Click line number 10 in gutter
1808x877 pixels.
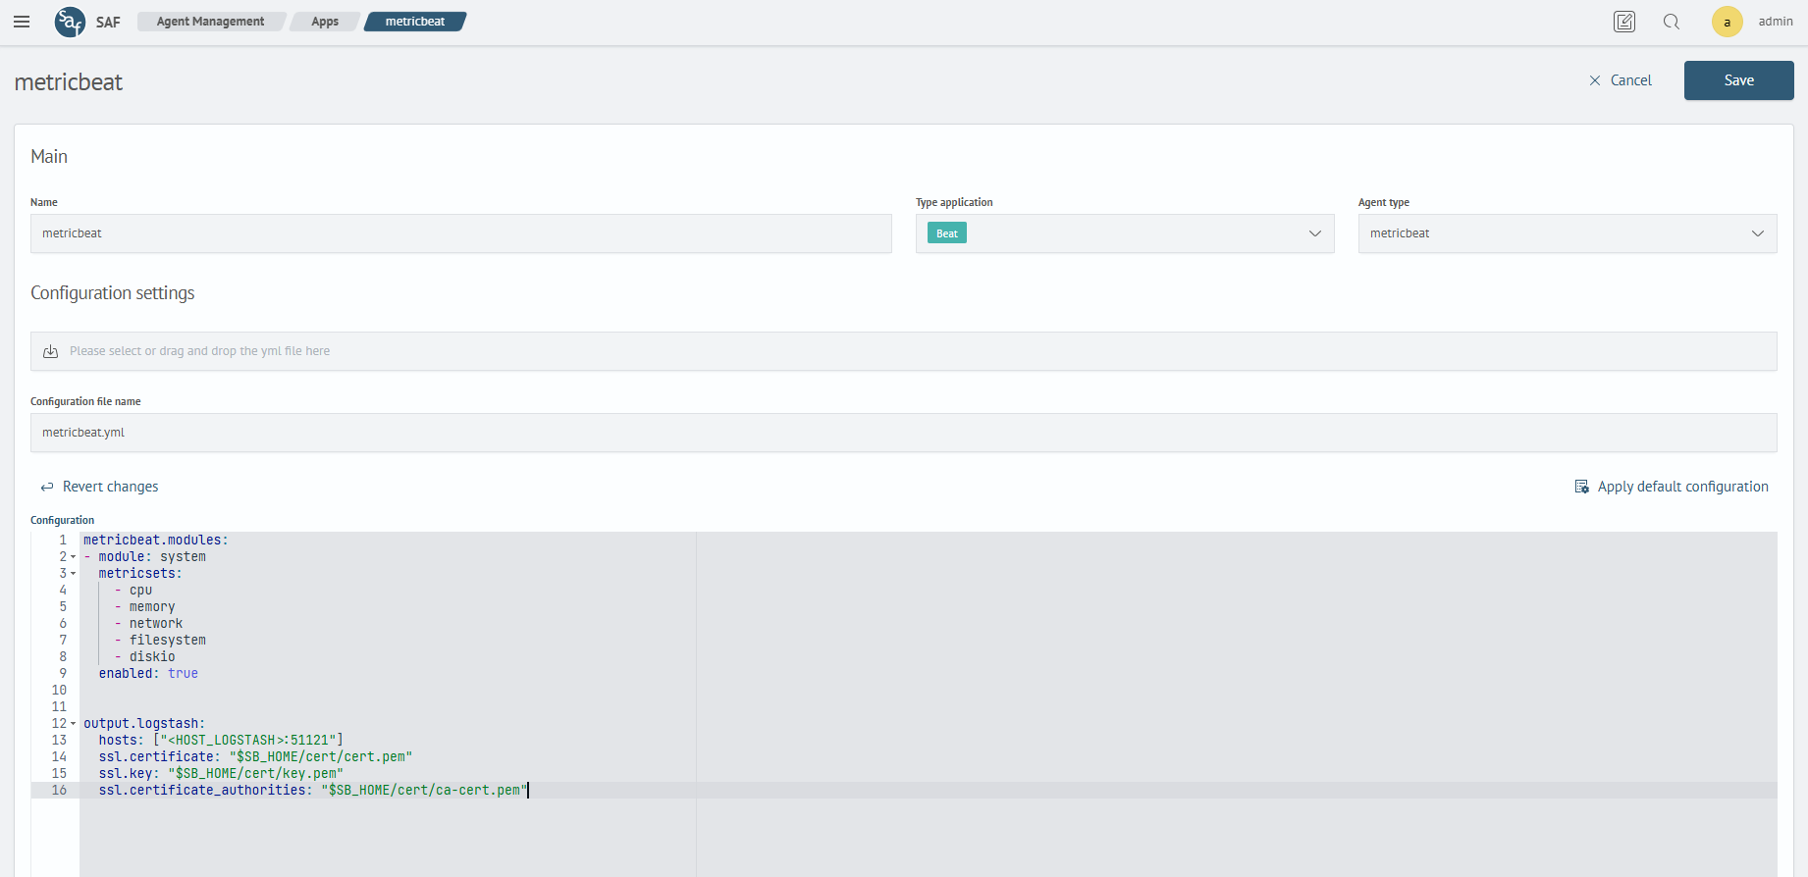(59, 691)
